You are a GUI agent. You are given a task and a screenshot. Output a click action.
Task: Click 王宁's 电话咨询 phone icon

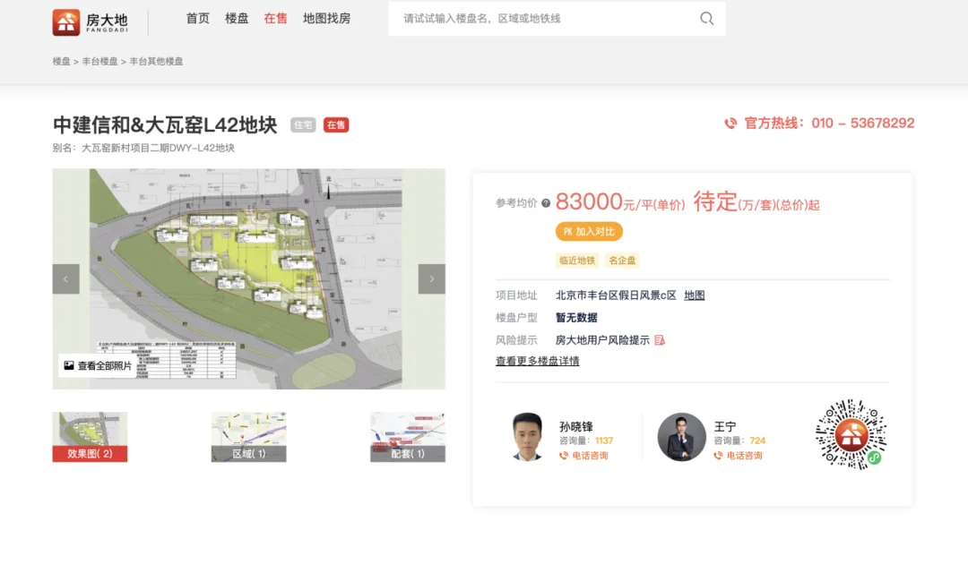tap(720, 456)
